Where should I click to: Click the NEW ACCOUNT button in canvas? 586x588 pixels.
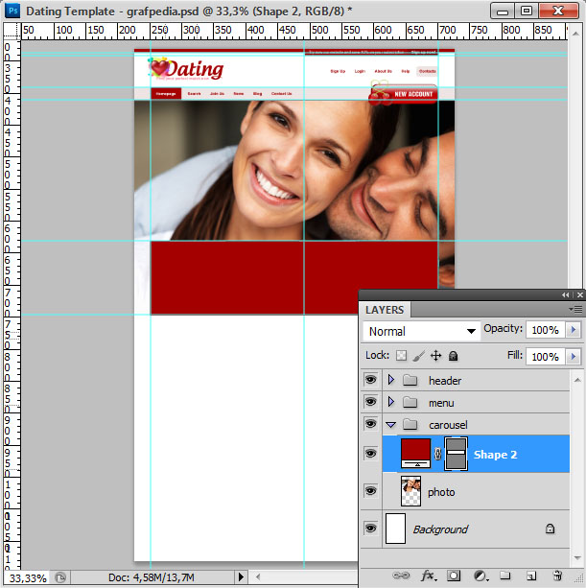point(404,94)
